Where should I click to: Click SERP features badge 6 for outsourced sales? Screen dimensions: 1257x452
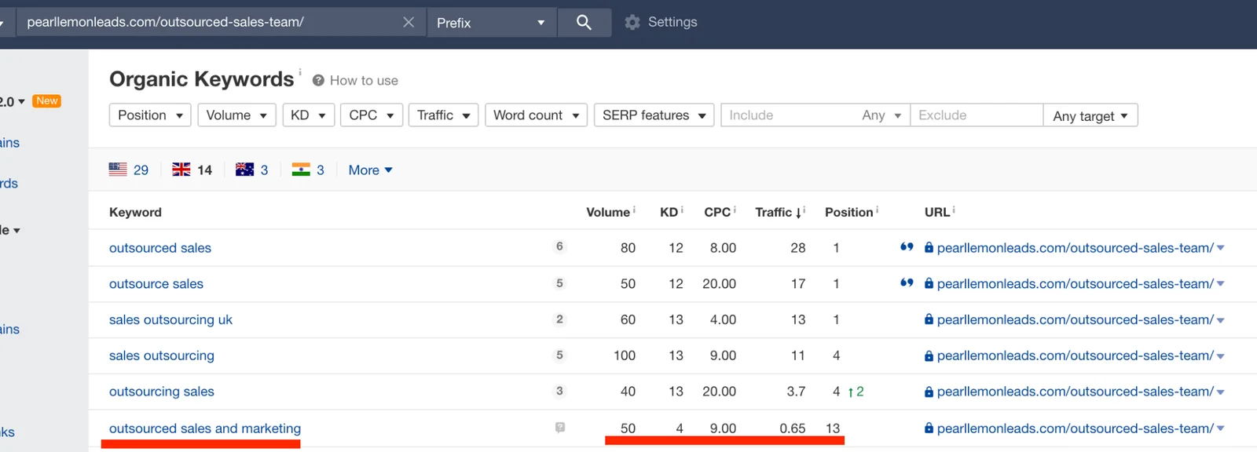pyautogui.click(x=559, y=246)
